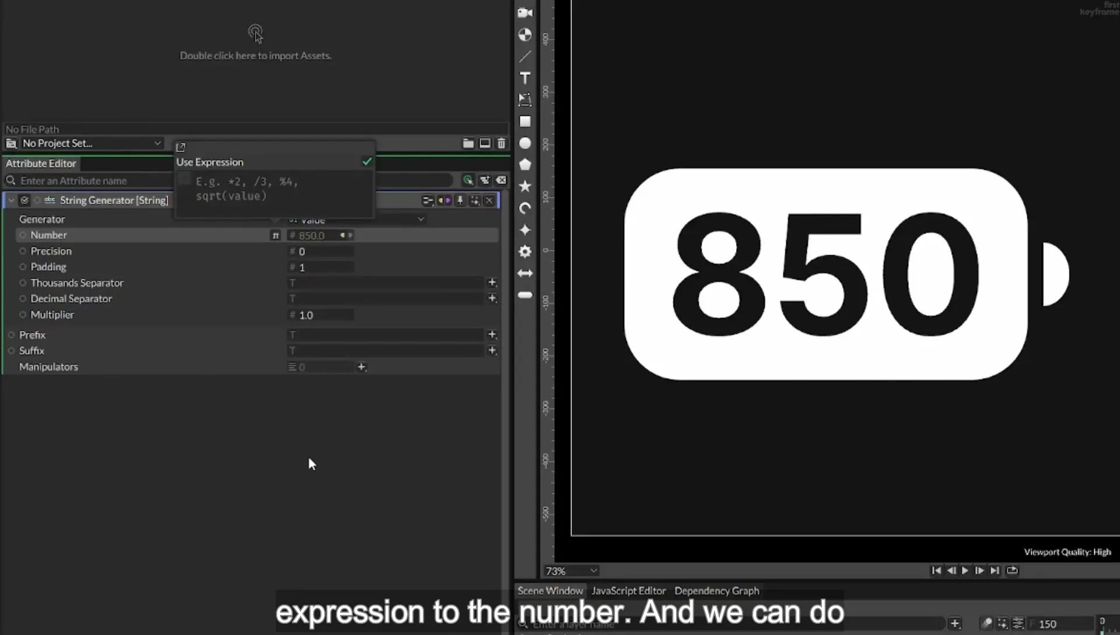Select the camera tool icon
The height and width of the screenshot is (635, 1120).
(x=525, y=13)
